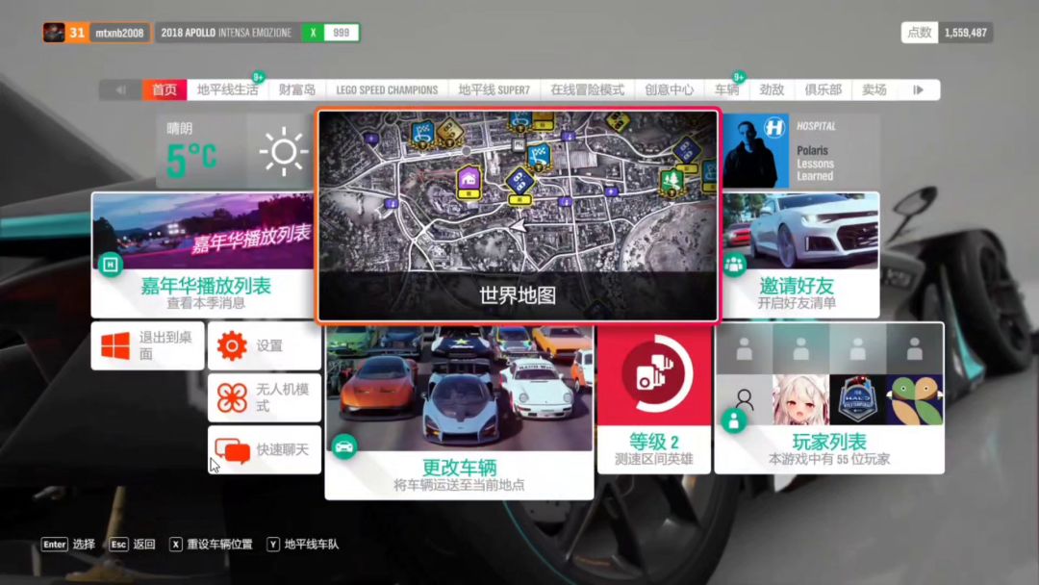Click the Windows logo exit-to-desktop icon
Viewport: 1039px width, 585px height.
(x=115, y=345)
